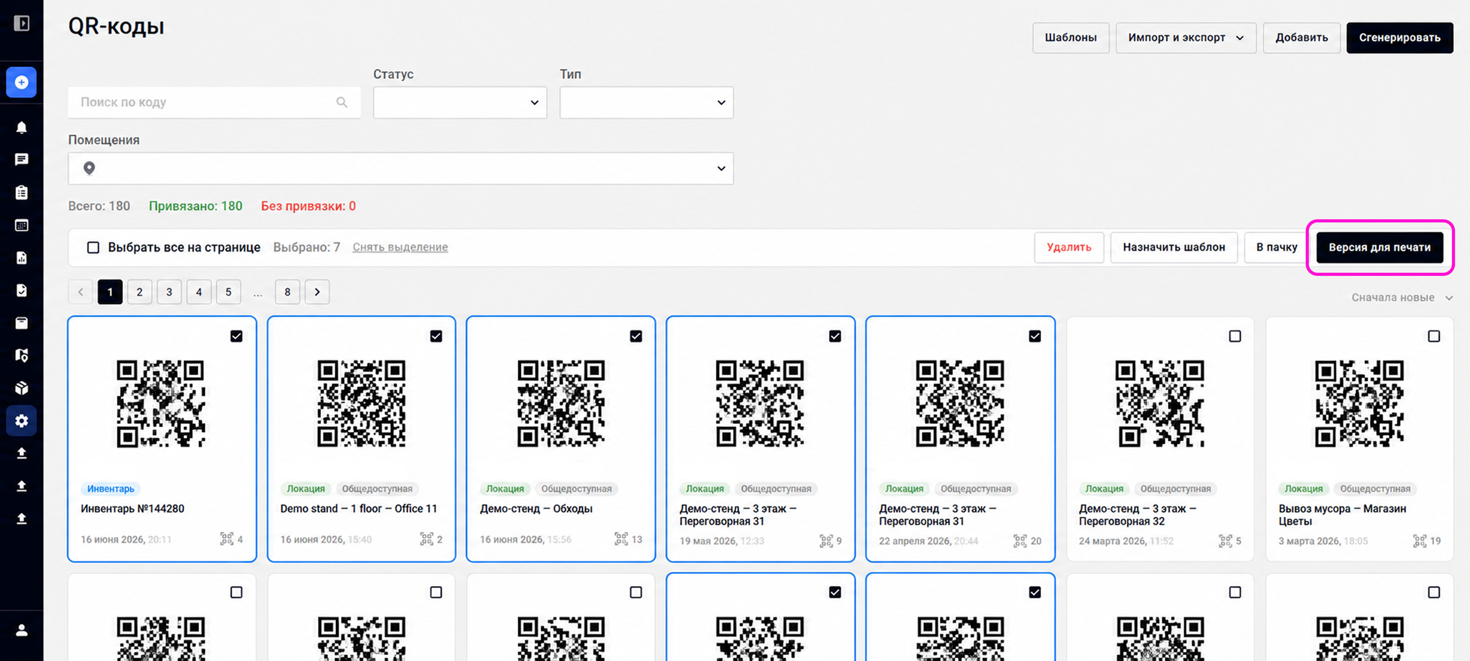Check the Вывоз мусора Магазин Цветы checkbox
The width and height of the screenshot is (1470, 661).
click(x=1434, y=336)
